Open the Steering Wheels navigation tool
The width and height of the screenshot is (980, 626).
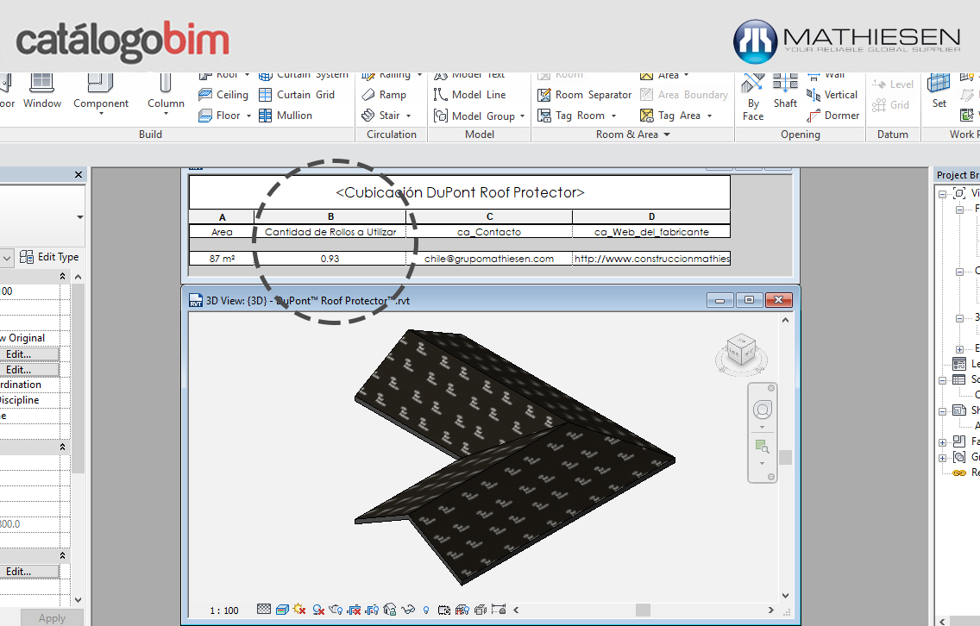[762, 410]
